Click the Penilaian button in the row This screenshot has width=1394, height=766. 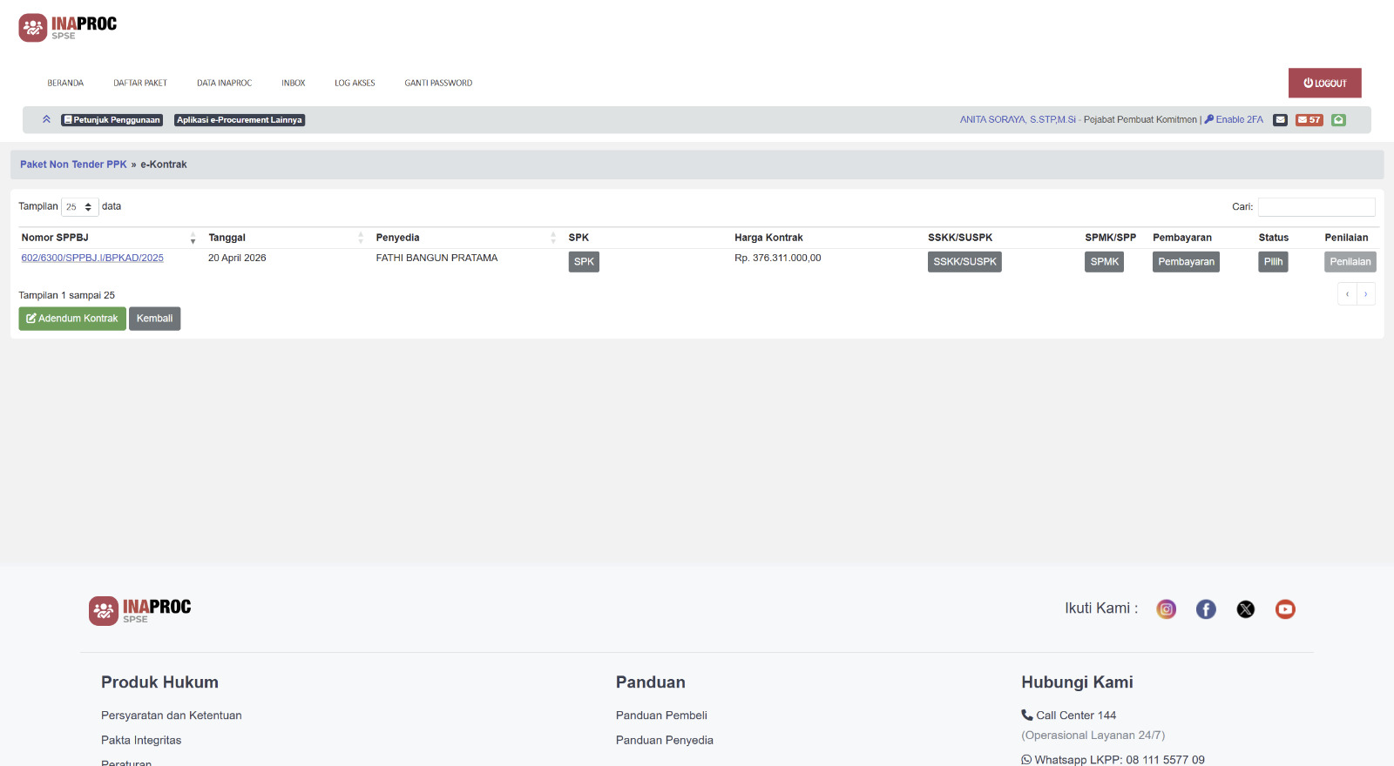[1350, 262]
